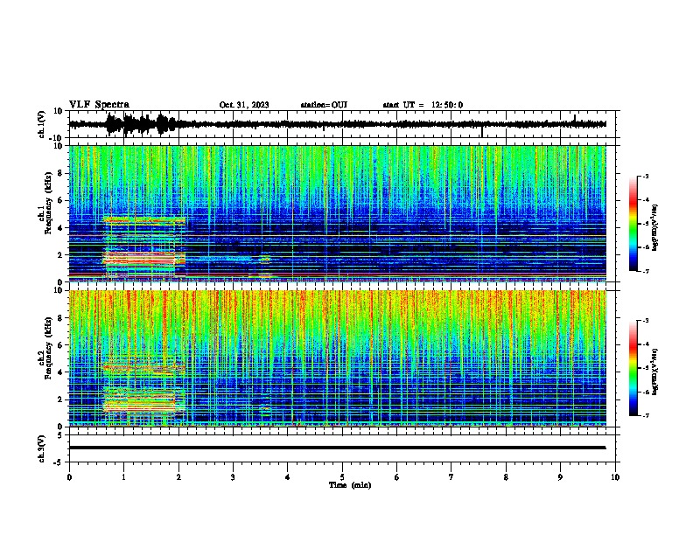Click the time-axis tick label "9"

tap(560, 477)
